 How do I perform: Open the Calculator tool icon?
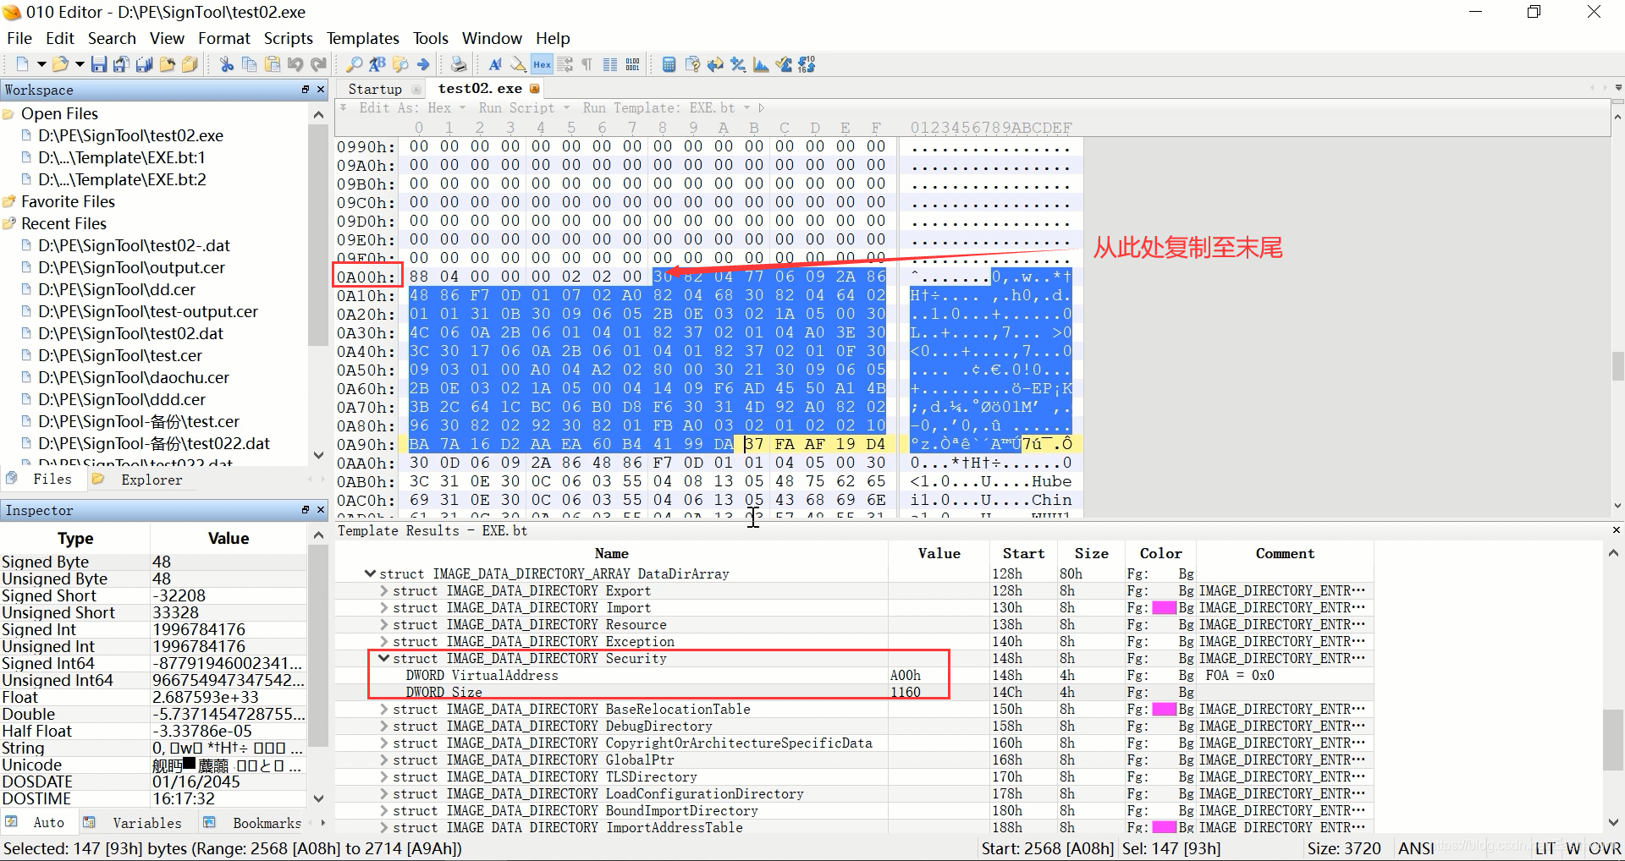pyautogui.click(x=669, y=64)
